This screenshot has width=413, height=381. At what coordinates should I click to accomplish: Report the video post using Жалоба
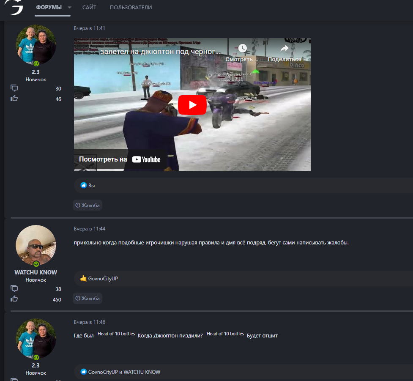(88, 205)
